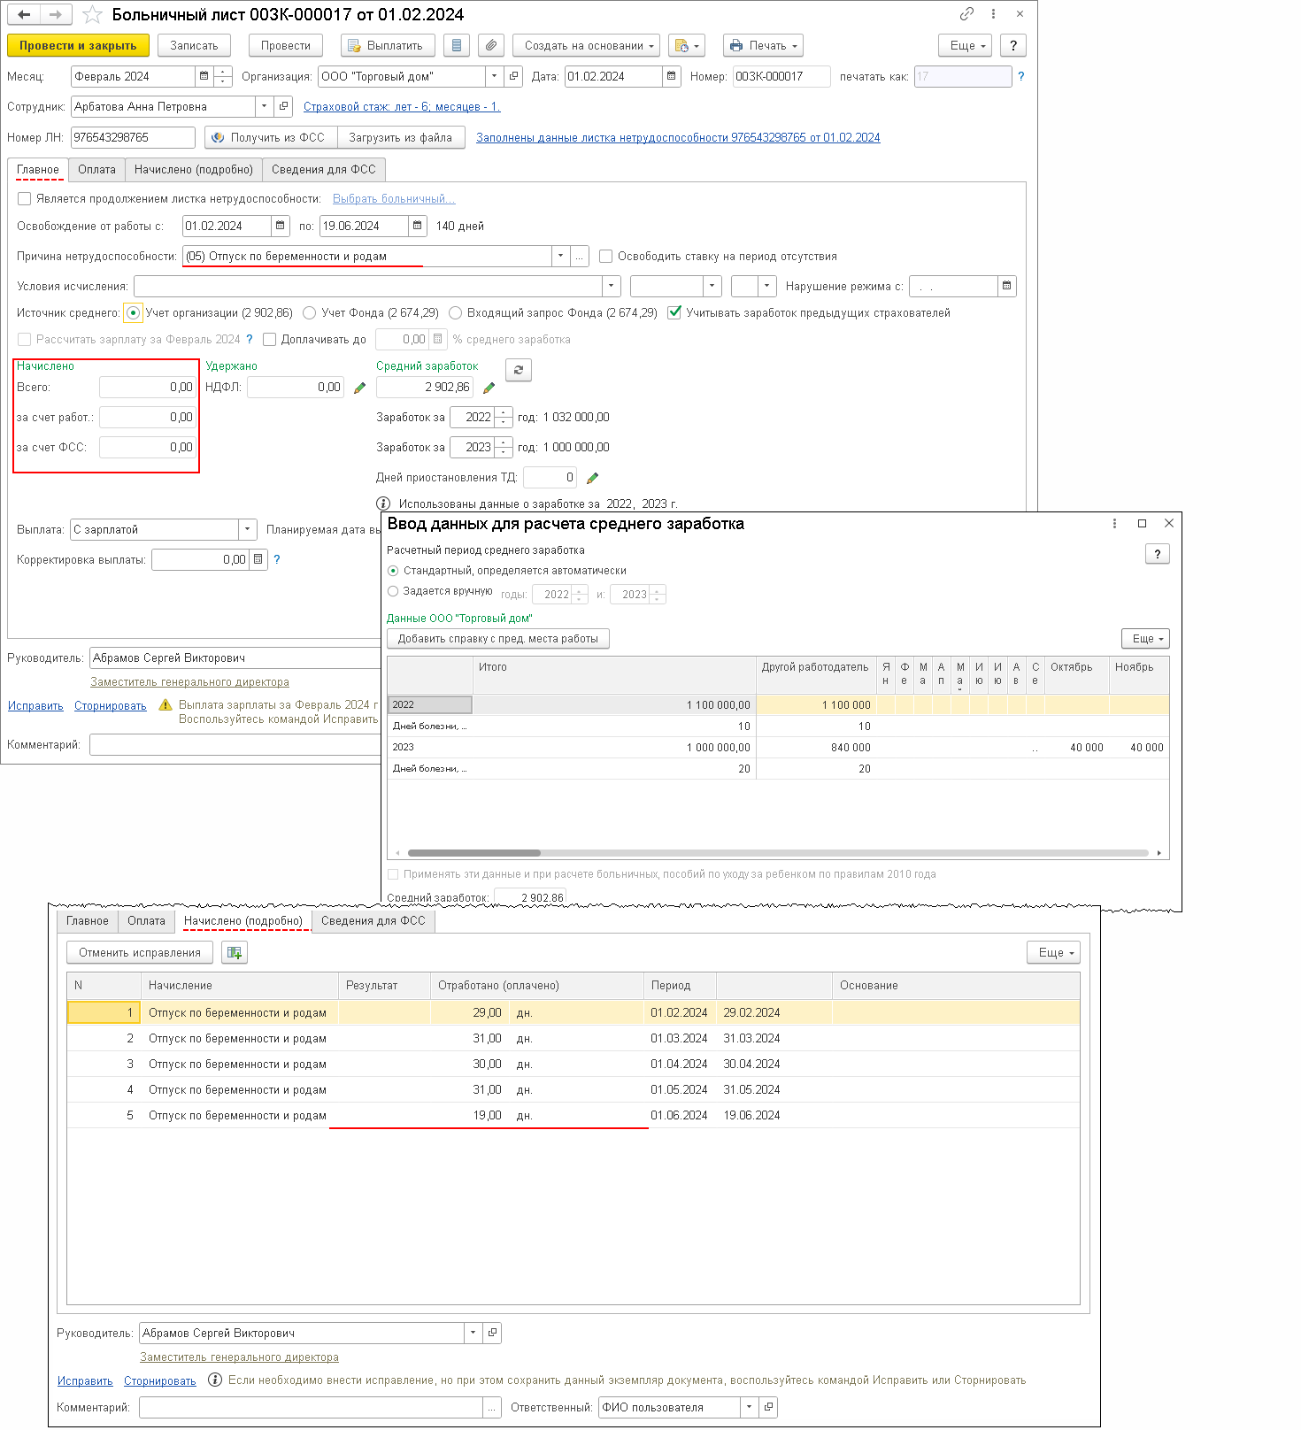The image size is (1301, 1430).
Task: Go back with the left arrow icon
Action: 24,15
